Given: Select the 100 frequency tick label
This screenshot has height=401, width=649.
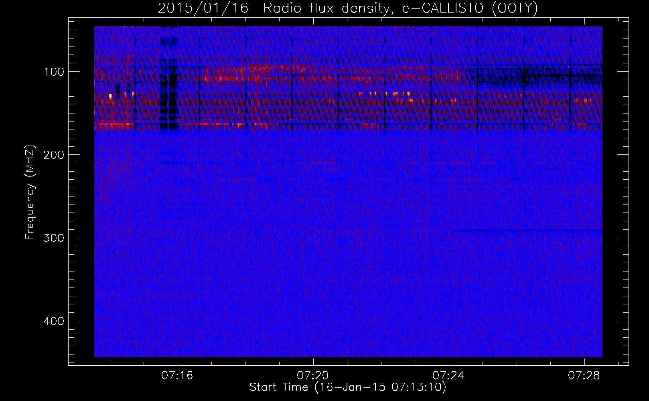Looking at the screenshot, I should [x=54, y=72].
